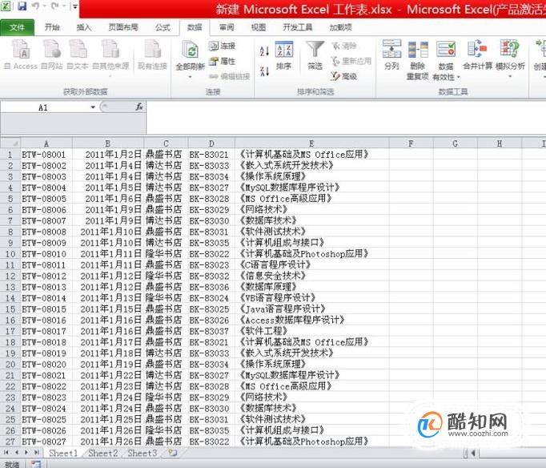Open the Sort (排序) dialog
Image resolution: width=546 pixels, height=468 pixels.
(x=283, y=56)
